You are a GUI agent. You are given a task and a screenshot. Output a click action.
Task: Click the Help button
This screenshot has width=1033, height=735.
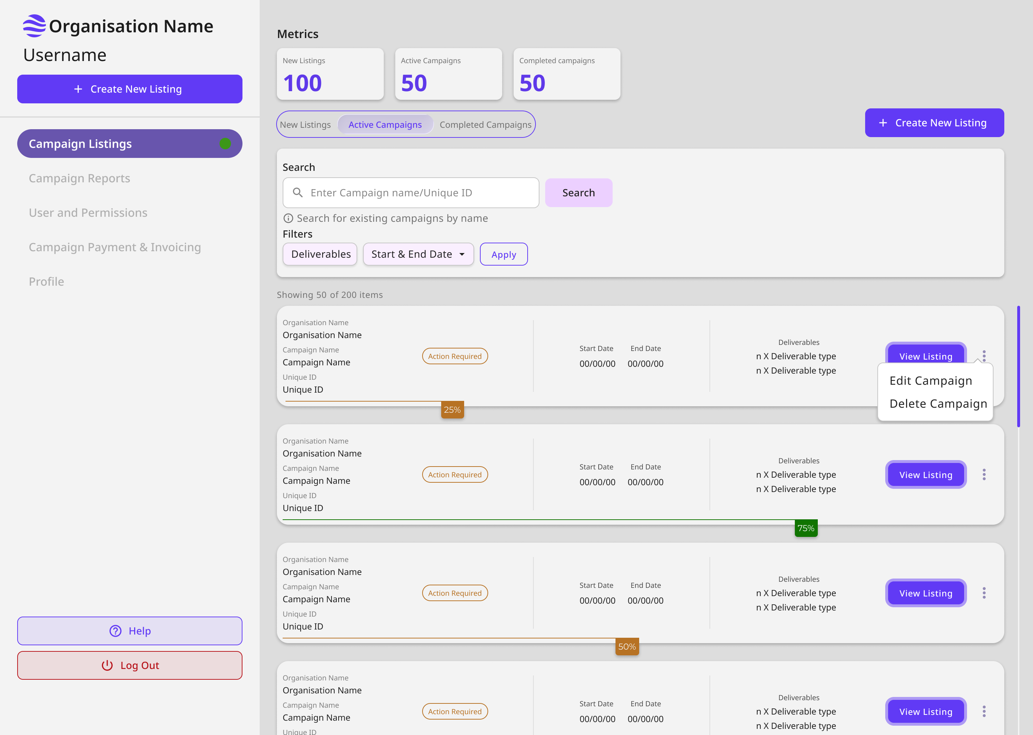pos(130,631)
